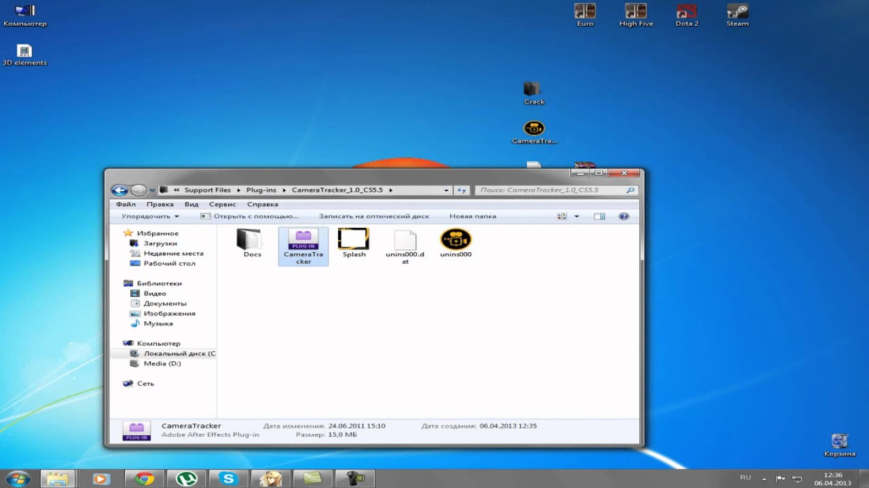Image resolution: width=869 pixels, height=488 pixels.
Task: Select the unins000 uninstaller executable
Action: [456, 243]
